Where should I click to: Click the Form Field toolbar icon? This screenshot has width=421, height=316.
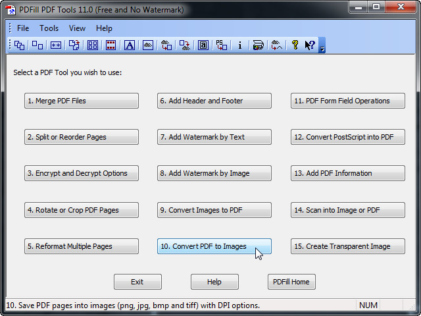[x=203, y=45]
